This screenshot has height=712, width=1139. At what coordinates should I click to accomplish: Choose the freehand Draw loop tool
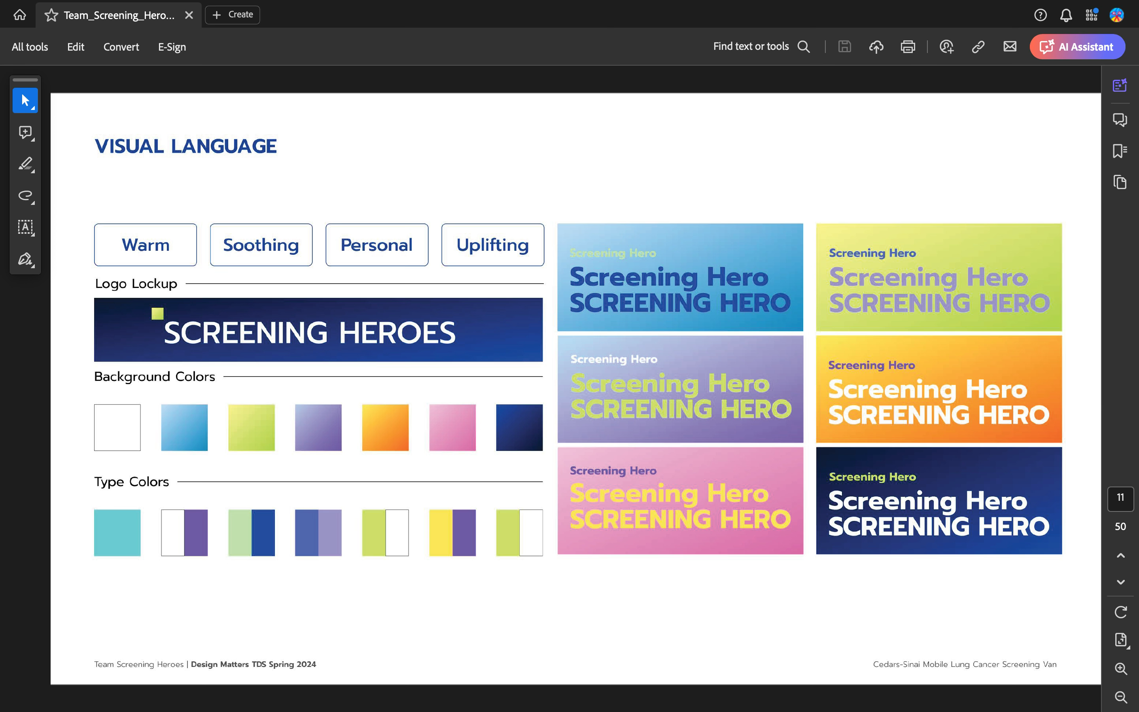[x=25, y=195]
